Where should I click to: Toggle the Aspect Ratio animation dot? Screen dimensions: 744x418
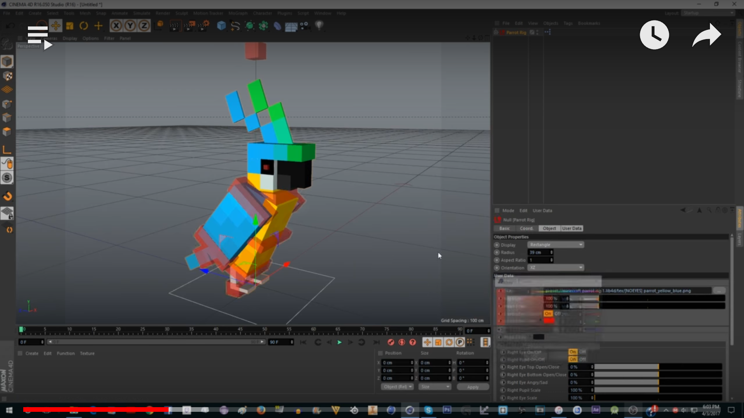point(497,260)
